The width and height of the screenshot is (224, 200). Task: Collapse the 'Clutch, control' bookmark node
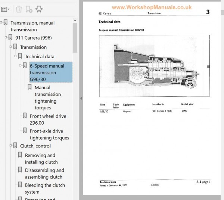click(x=11, y=146)
